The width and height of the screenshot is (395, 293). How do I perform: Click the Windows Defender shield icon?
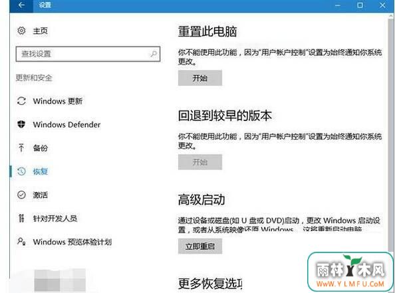click(21, 124)
